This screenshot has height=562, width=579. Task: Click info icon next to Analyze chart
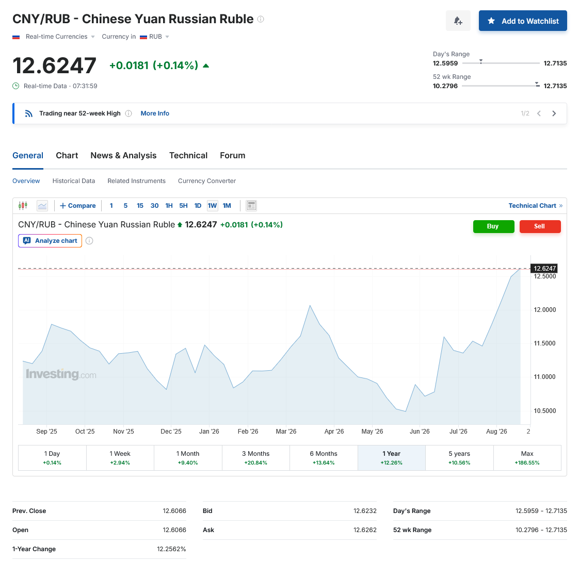(89, 241)
